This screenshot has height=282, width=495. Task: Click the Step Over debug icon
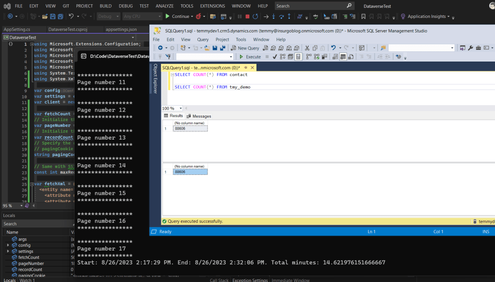[281, 16]
